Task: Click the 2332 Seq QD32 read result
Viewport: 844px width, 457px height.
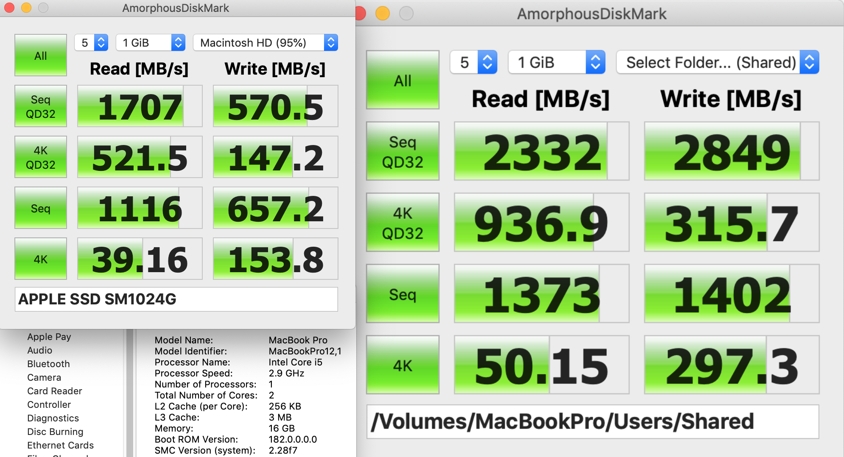Action: [542, 151]
